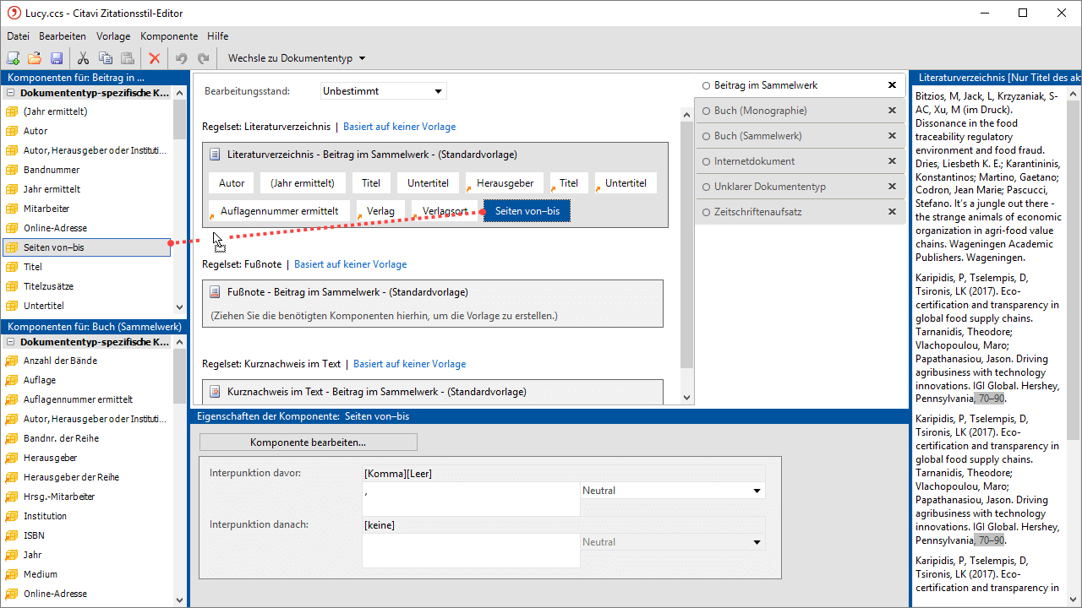1082x608 pixels.
Task: Click the cut scissors icon
Action: coord(83,58)
